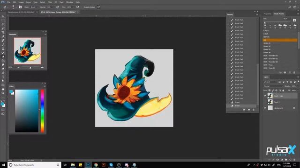
Task: Switch to the Properties tab
Action: pos(268,14)
